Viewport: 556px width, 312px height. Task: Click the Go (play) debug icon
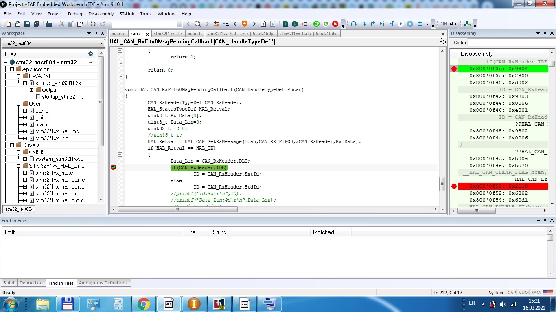[x=401, y=24]
